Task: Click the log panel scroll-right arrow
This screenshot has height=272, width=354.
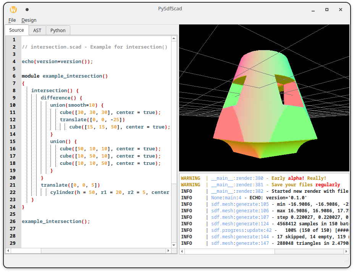Action: (346, 251)
